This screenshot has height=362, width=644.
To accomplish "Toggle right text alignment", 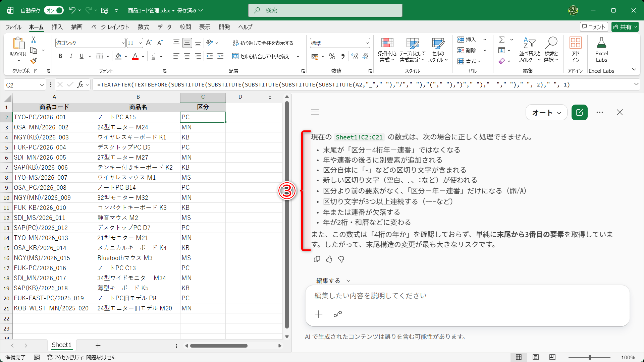I will point(198,56).
